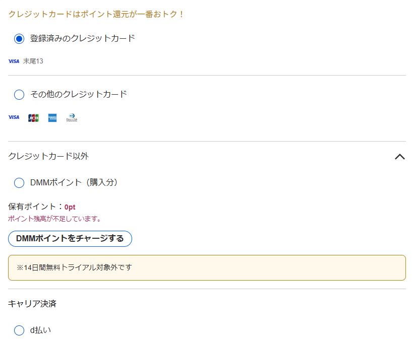Image resolution: width=413 pixels, height=339 pixels.
Task: Click the 末尾13 card number text
Action: click(x=33, y=61)
